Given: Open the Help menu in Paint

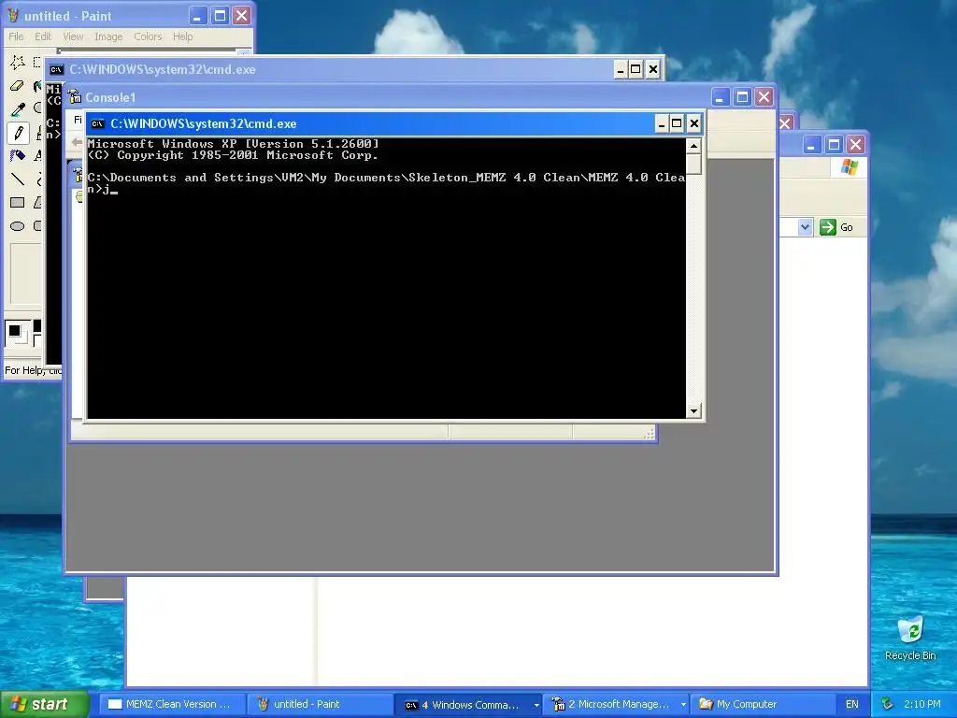Looking at the screenshot, I should point(182,36).
